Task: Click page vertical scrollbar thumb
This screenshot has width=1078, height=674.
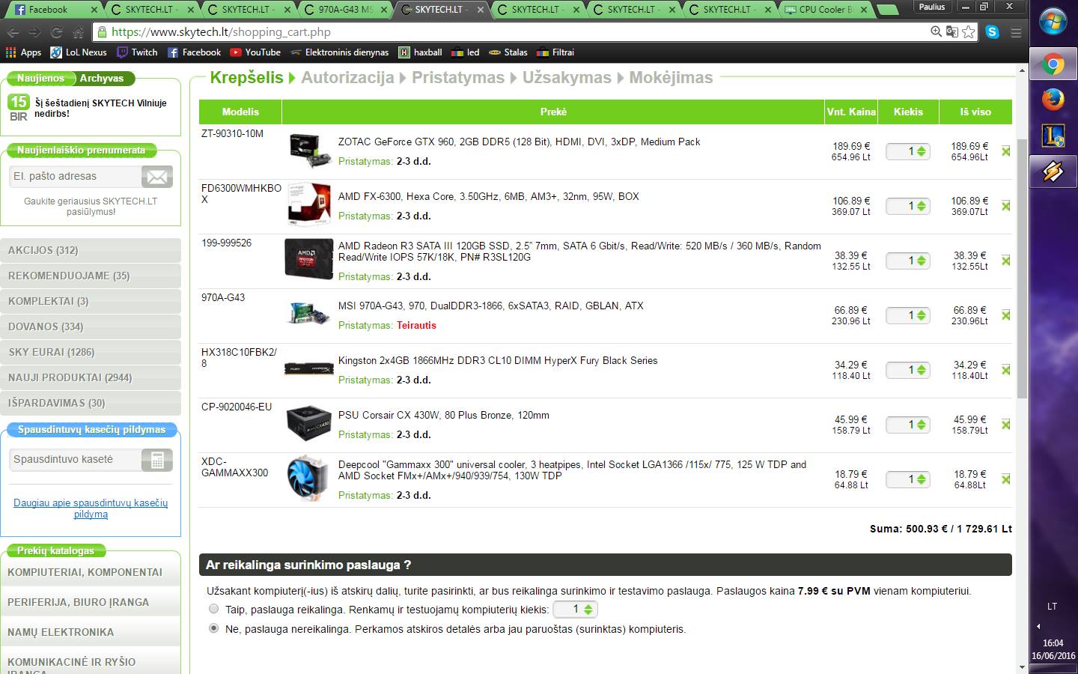Action: coord(1023,267)
